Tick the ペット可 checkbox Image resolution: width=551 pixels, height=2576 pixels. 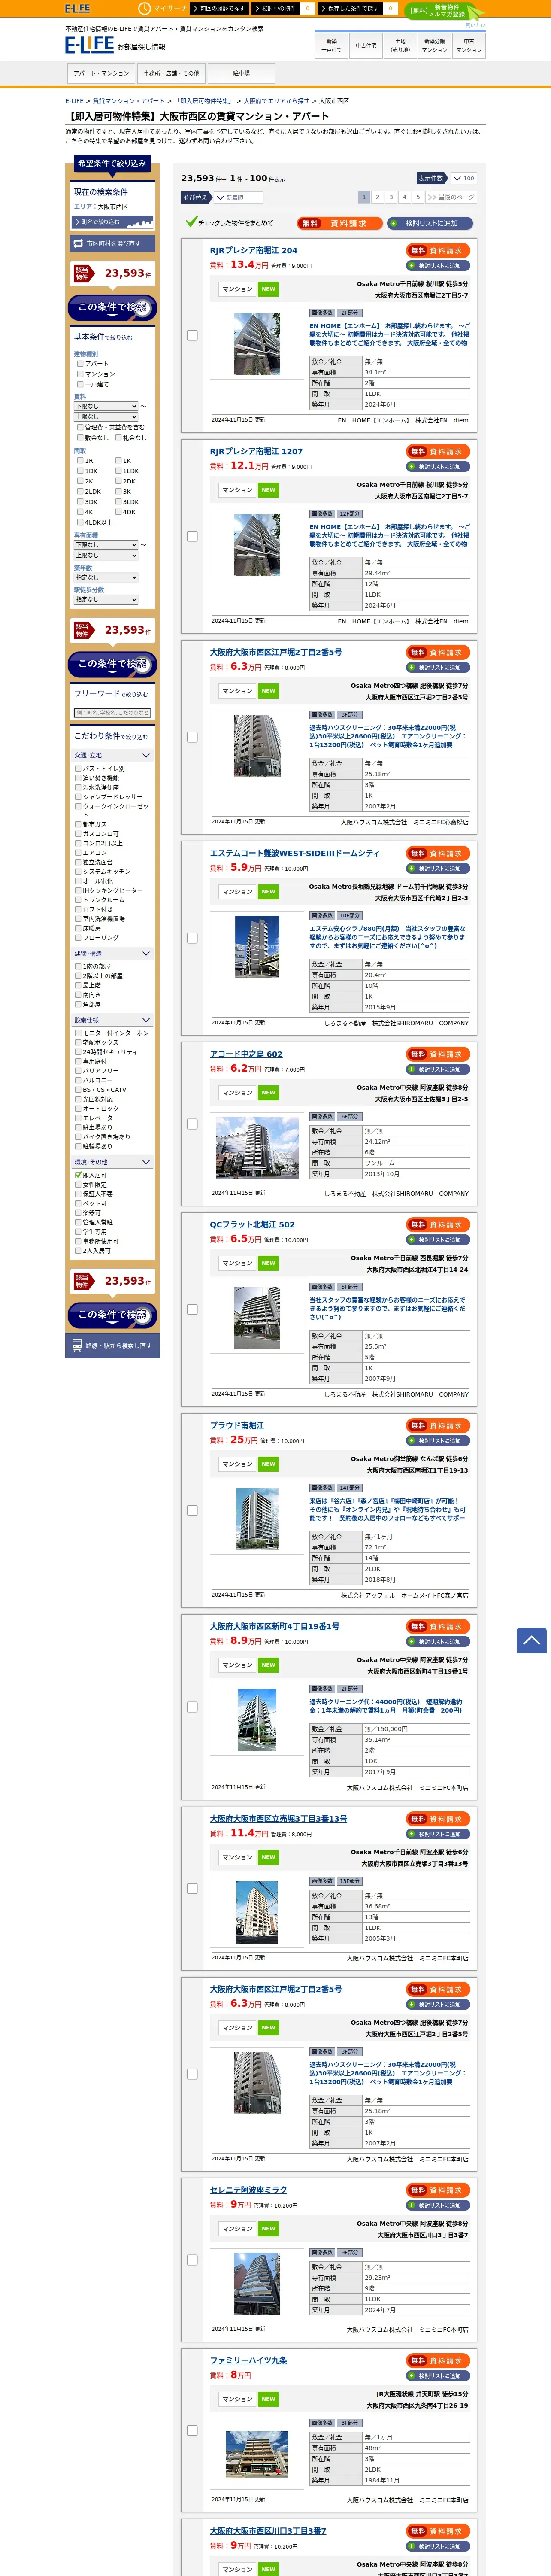tap(78, 1203)
